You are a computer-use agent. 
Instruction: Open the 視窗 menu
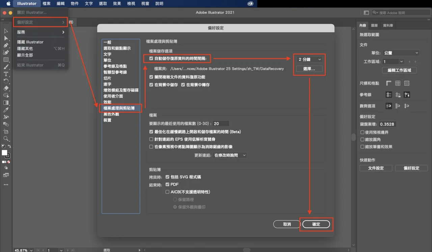145,4
